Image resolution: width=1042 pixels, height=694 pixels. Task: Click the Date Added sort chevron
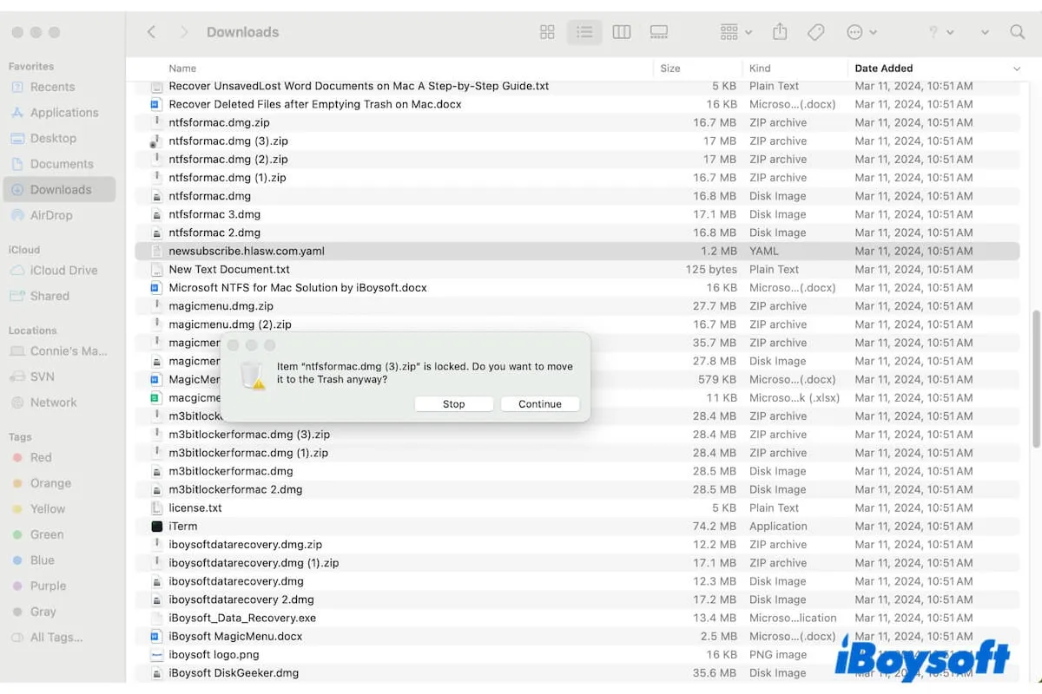[x=1016, y=68]
